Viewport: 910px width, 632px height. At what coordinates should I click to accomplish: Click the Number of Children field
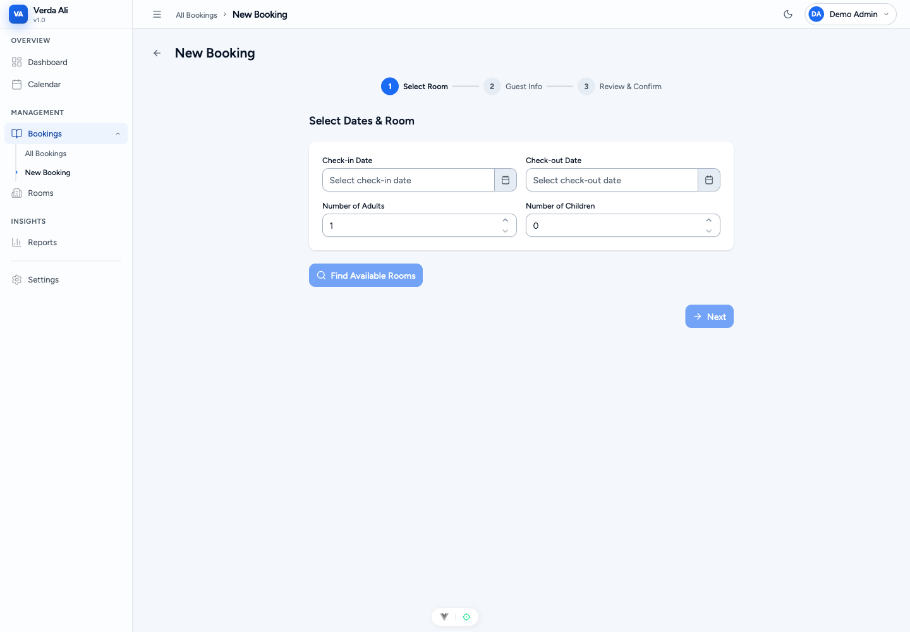[623, 226]
